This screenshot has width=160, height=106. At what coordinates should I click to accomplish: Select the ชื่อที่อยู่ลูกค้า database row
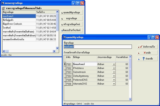click(29, 20)
